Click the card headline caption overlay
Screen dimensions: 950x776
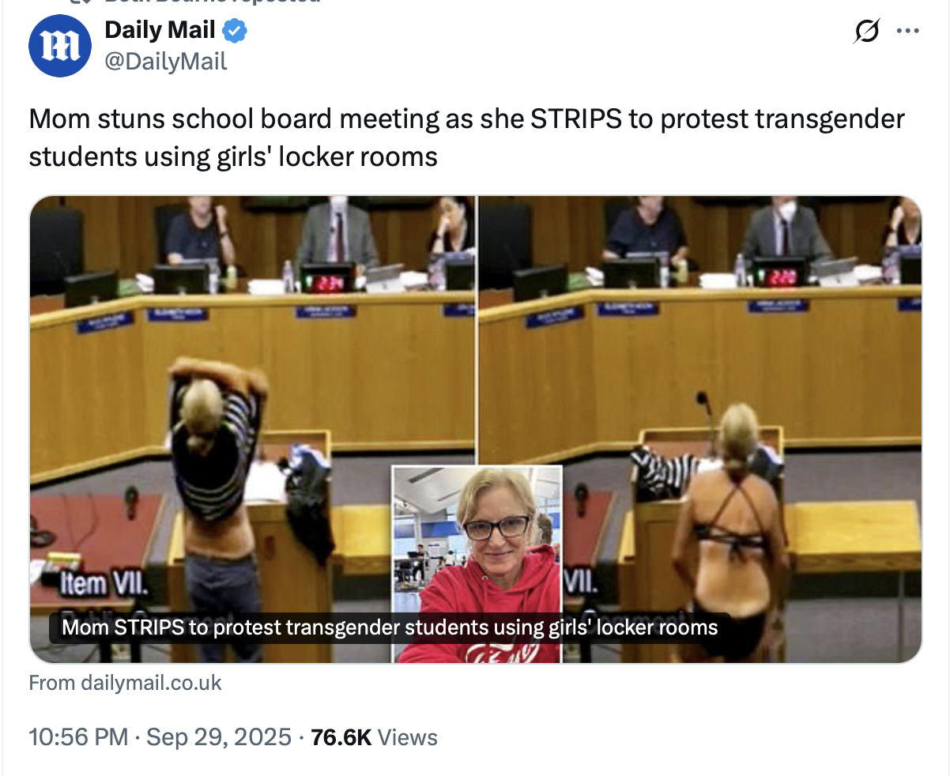(x=390, y=627)
